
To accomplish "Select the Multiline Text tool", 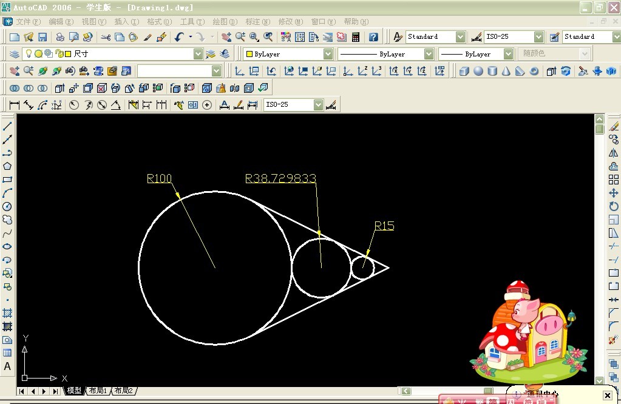I will point(7,366).
